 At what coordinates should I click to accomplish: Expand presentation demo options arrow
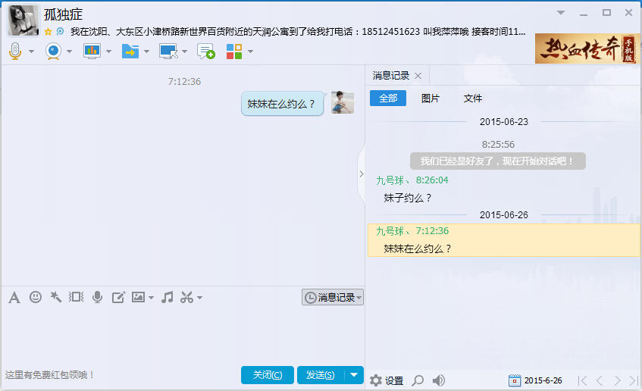[x=108, y=52]
